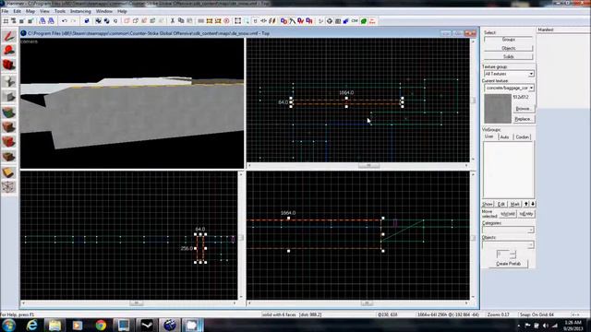Open the Tools menu
The image size is (591, 332).
59,11
